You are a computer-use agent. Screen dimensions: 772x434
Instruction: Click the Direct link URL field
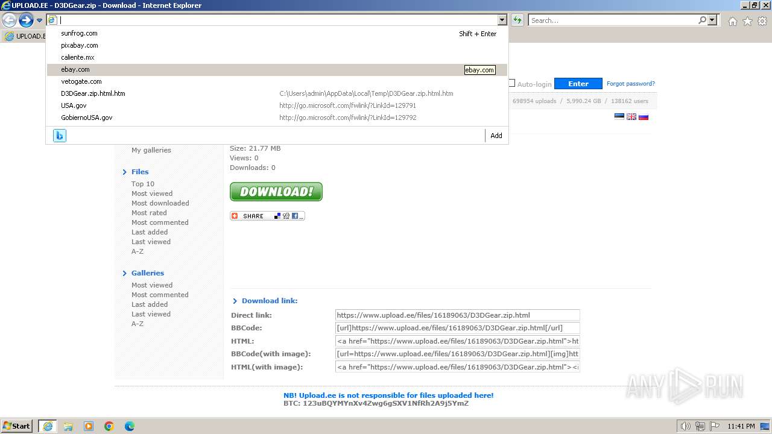tap(457, 315)
